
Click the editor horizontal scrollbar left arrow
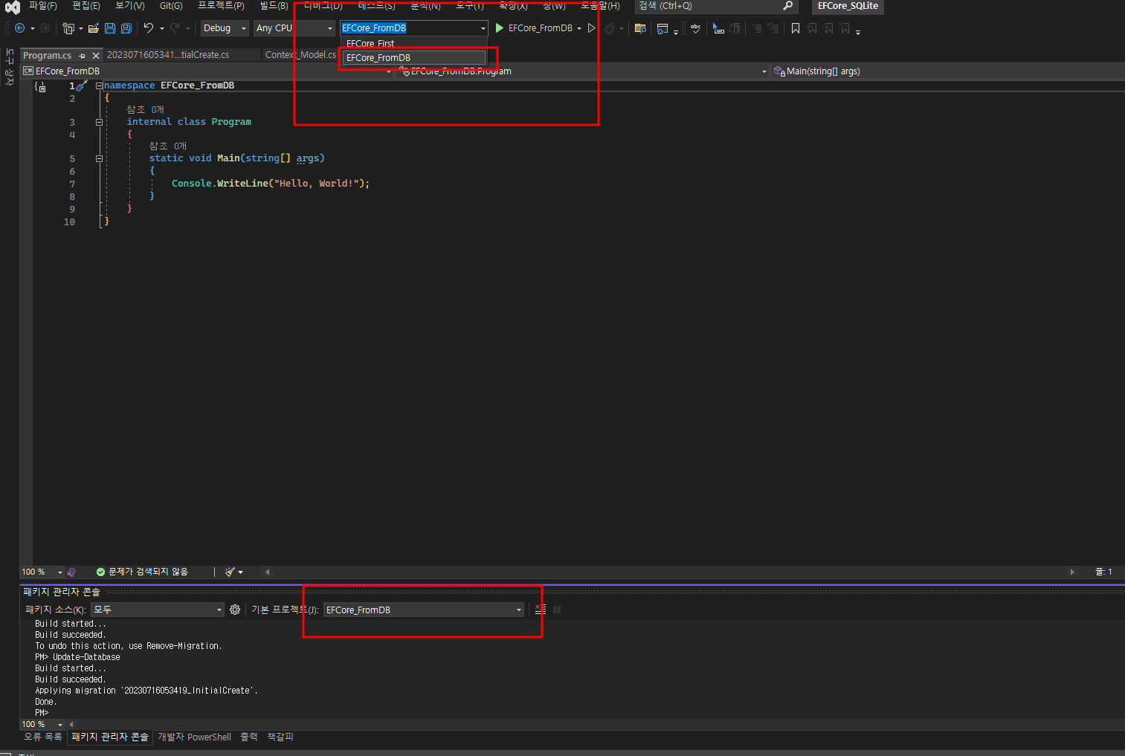[x=267, y=572]
